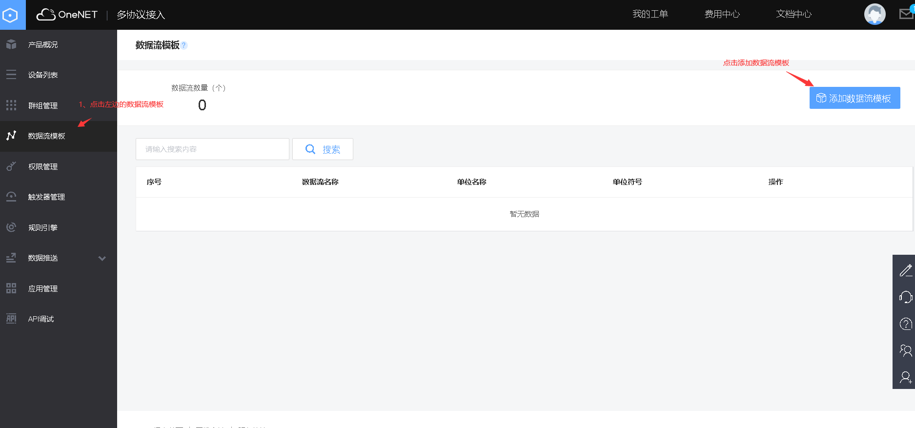Click the 暂无数据 empty table message
Image resolution: width=915 pixels, height=428 pixels.
coord(525,214)
